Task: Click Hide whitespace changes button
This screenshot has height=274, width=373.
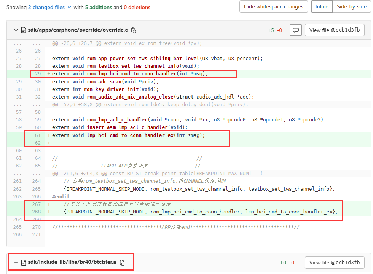Action: coord(274,7)
